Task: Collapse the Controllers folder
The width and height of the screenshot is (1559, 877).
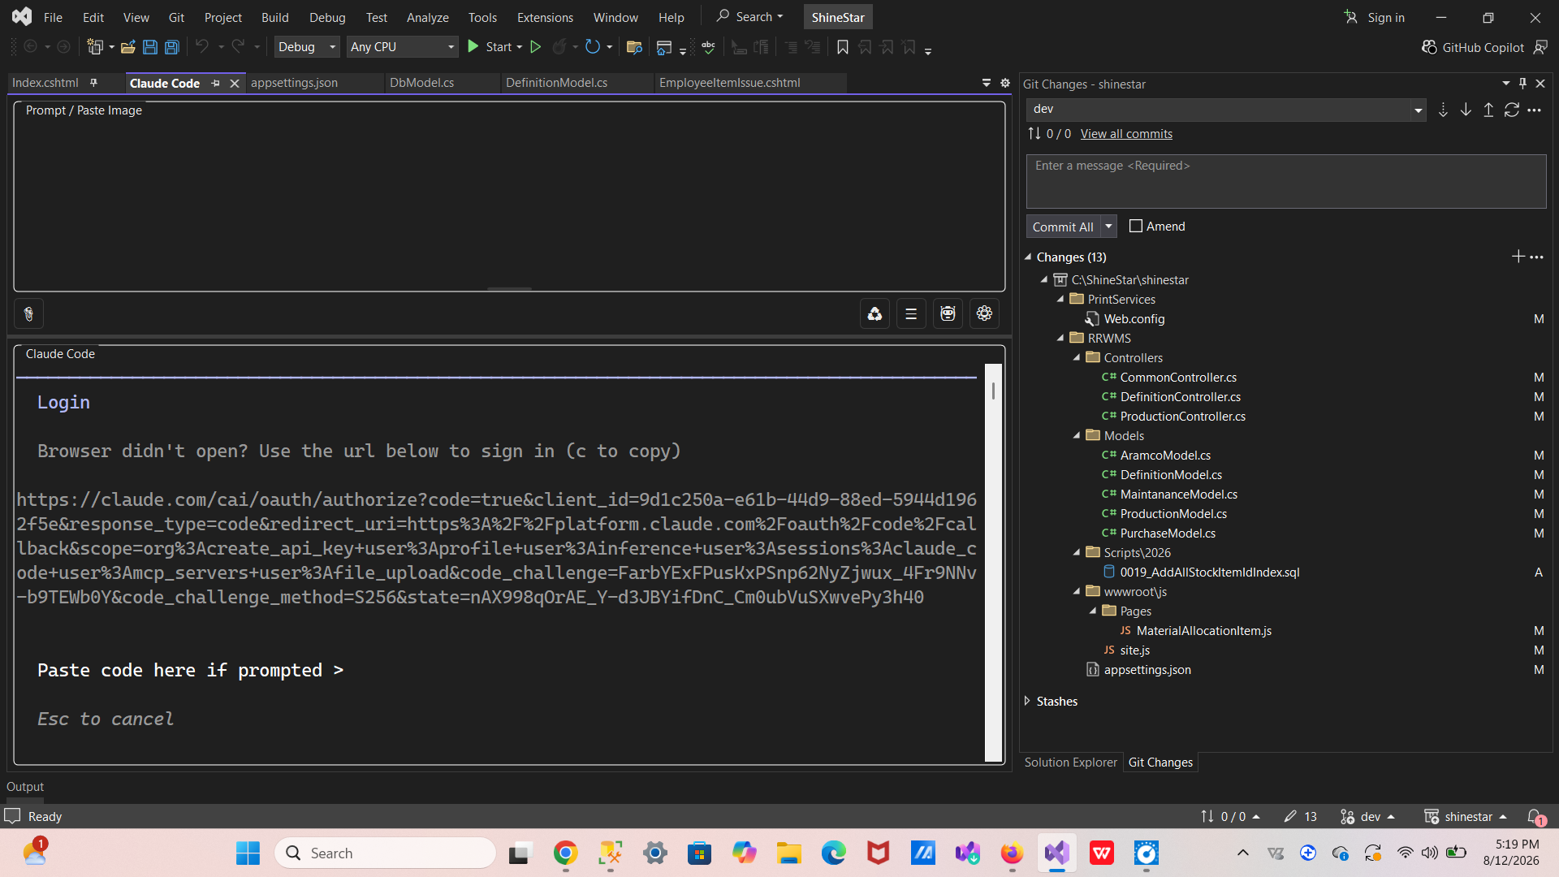Action: [1077, 357]
